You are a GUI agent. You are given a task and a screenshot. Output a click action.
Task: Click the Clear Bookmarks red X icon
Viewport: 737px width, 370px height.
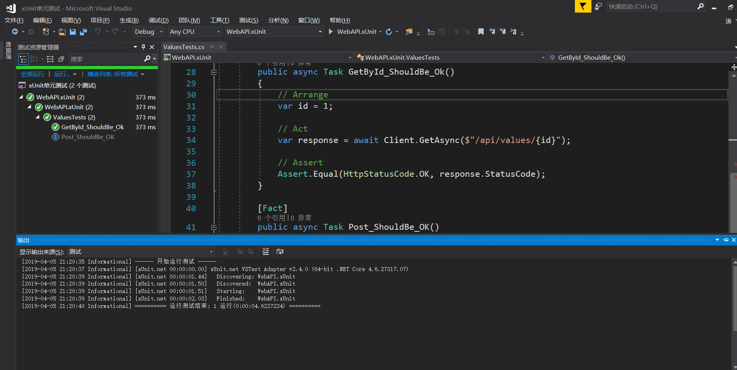(x=513, y=32)
